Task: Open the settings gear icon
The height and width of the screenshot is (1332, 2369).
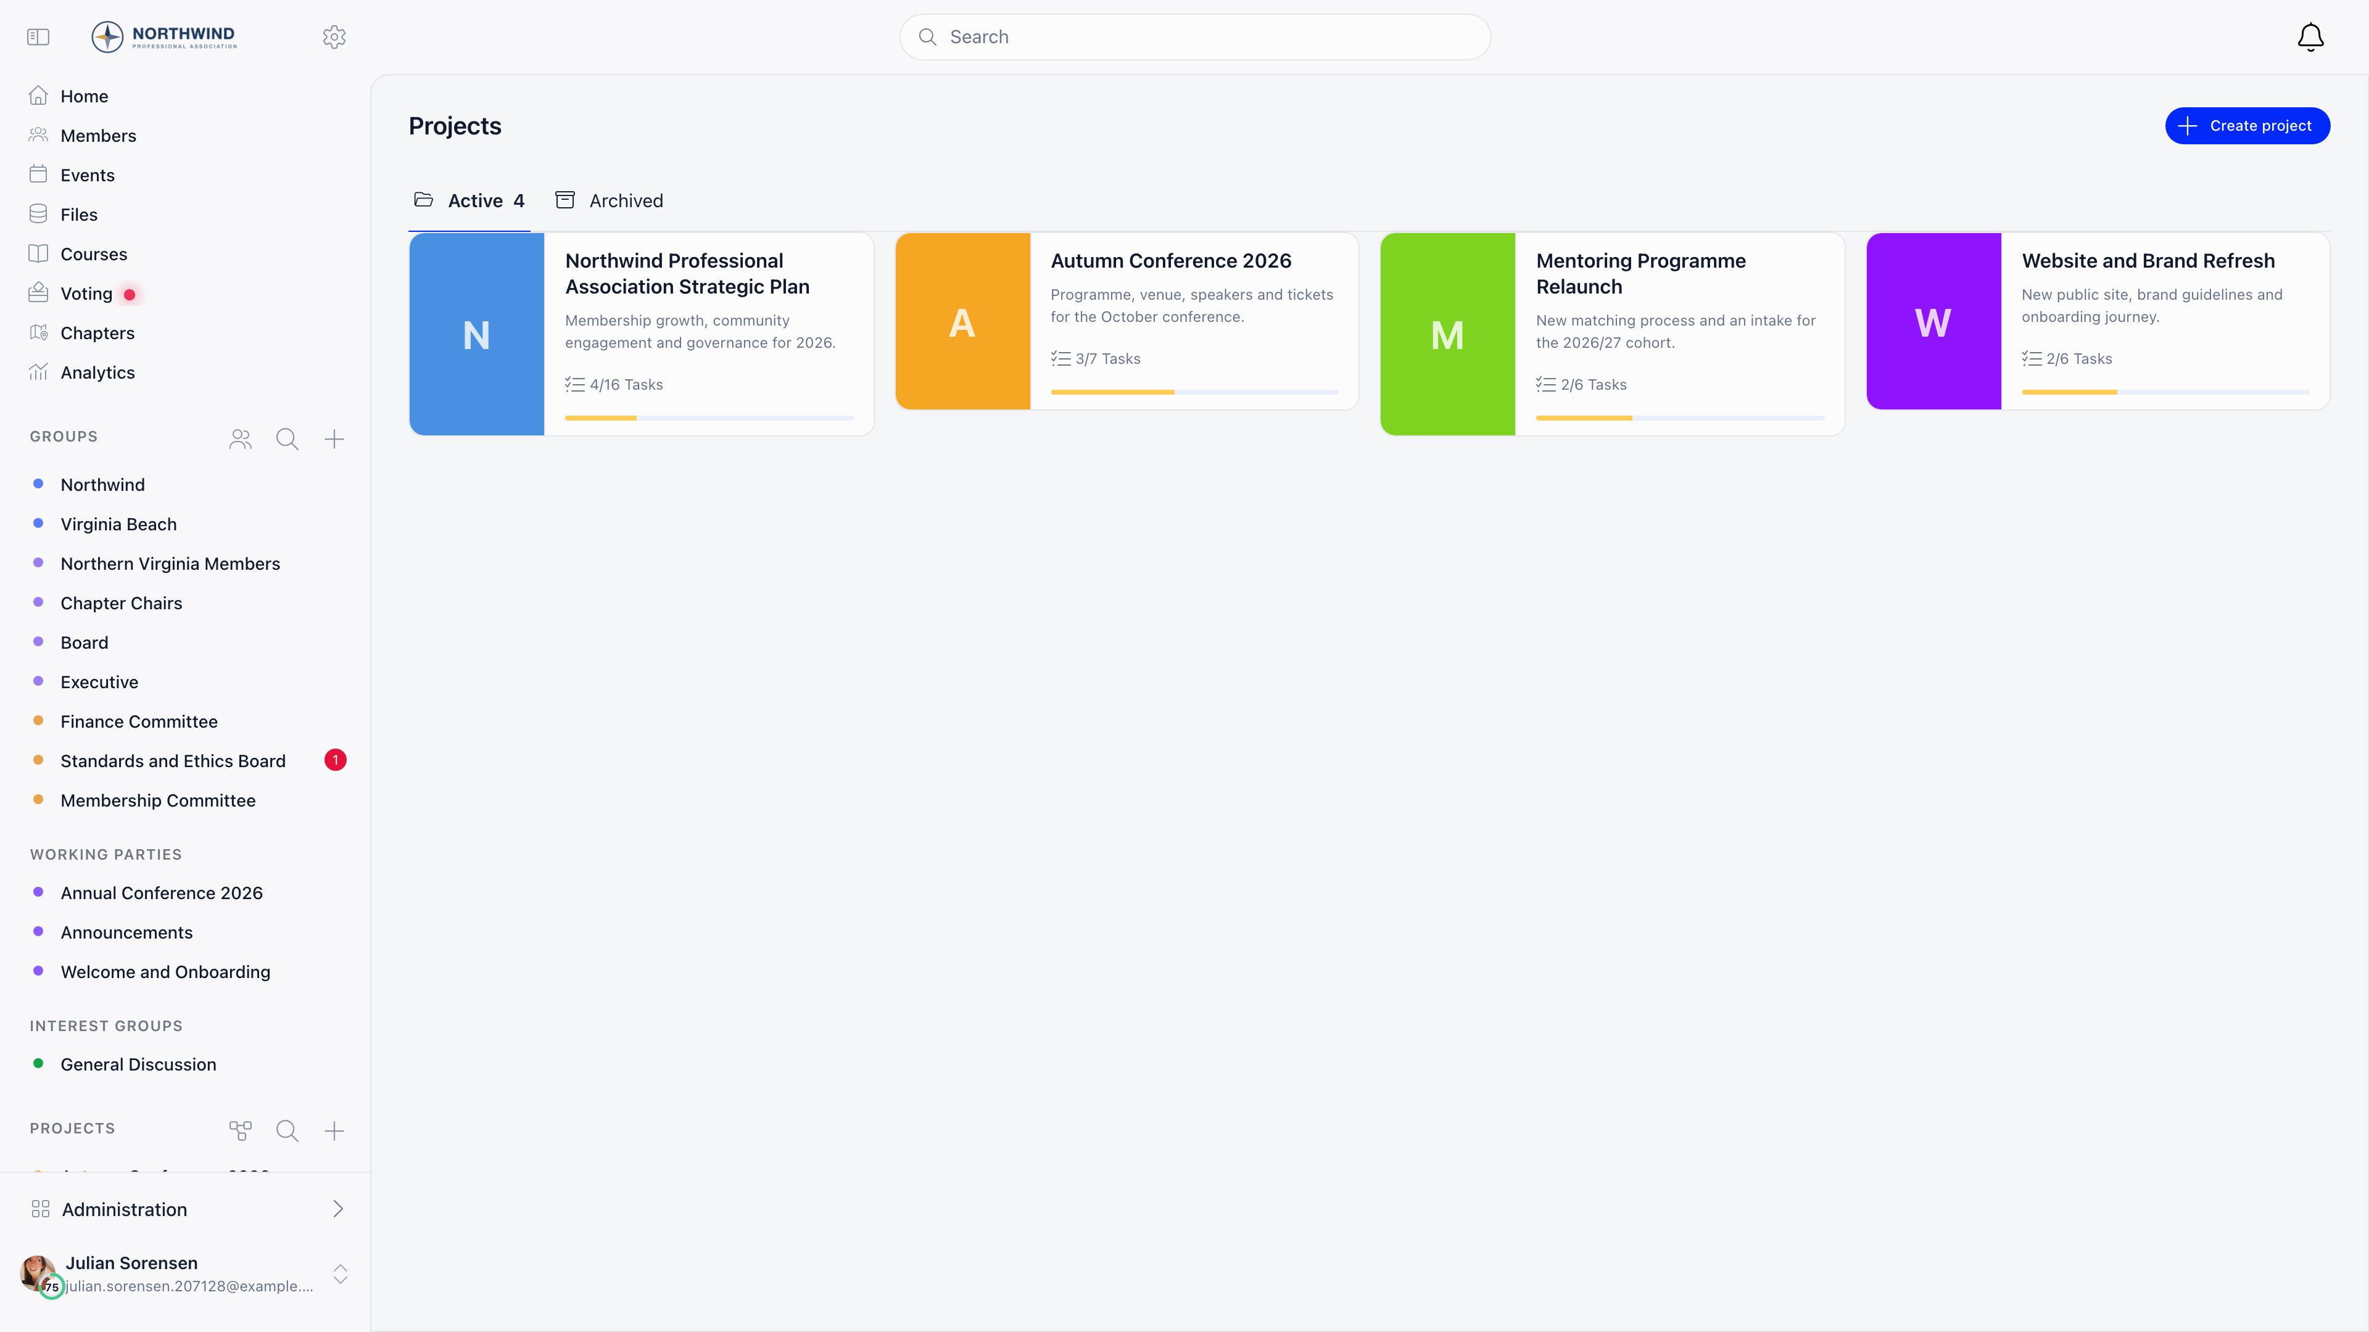Action: point(334,37)
